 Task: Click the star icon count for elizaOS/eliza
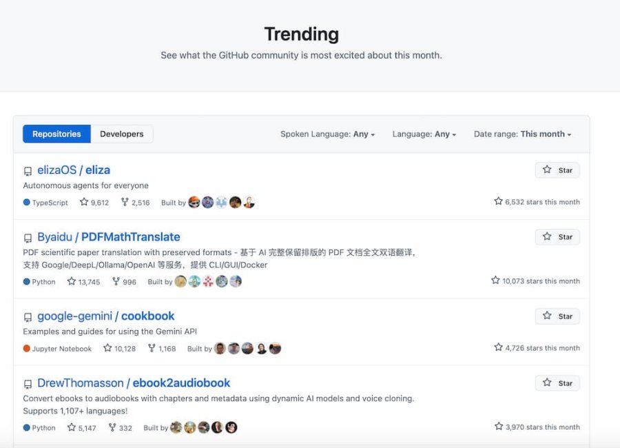(x=94, y=203)
